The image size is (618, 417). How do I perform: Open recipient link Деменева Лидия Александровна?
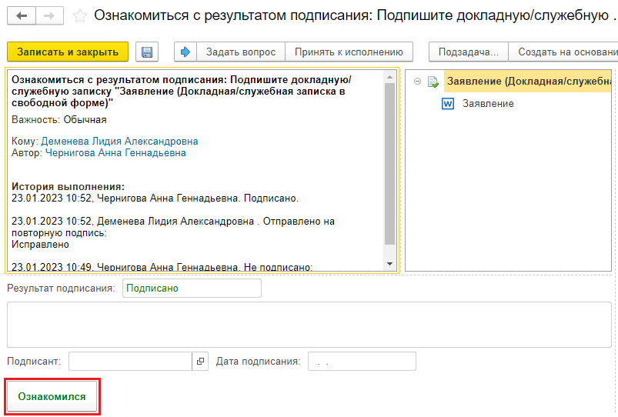(119, 142)
